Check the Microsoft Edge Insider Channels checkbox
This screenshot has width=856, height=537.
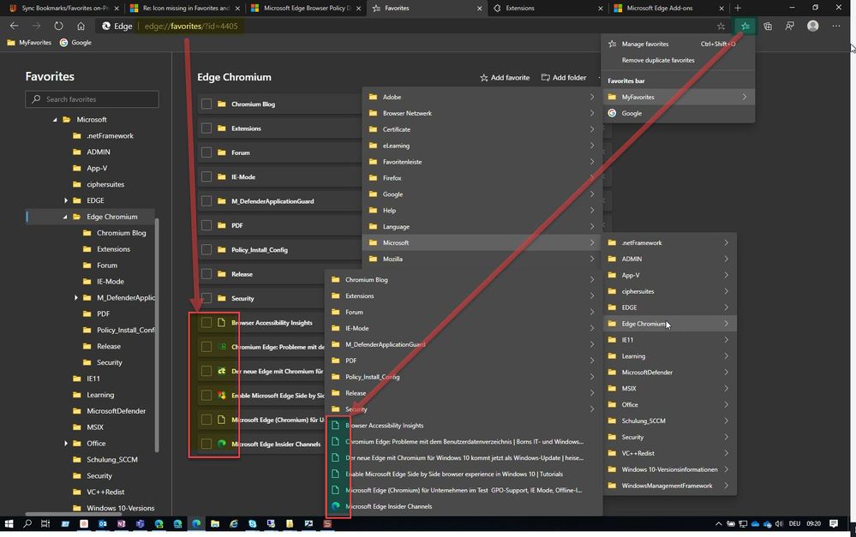(x=207, y=444)
